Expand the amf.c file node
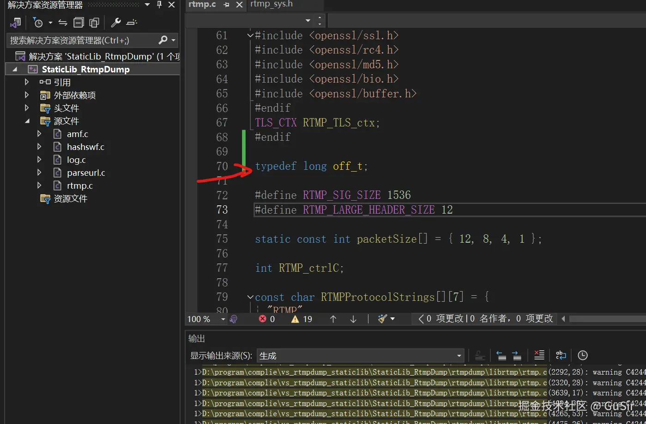This screenshot has width=646, height=424. 39,134
